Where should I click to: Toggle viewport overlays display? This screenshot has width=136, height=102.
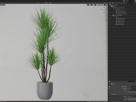tap(94, 5)
